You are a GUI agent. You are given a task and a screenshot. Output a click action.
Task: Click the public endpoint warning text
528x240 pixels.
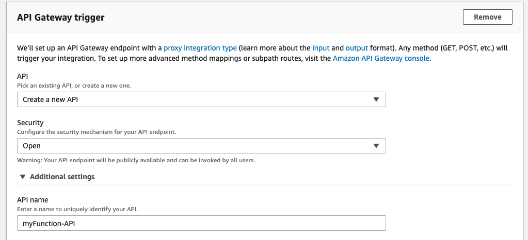(x=136, y=160)
